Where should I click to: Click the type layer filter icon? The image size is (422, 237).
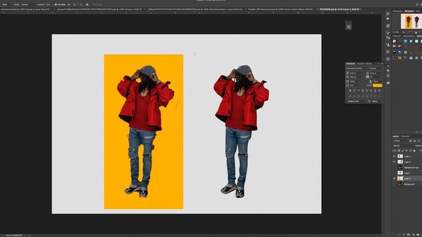(x=419, y=141)
